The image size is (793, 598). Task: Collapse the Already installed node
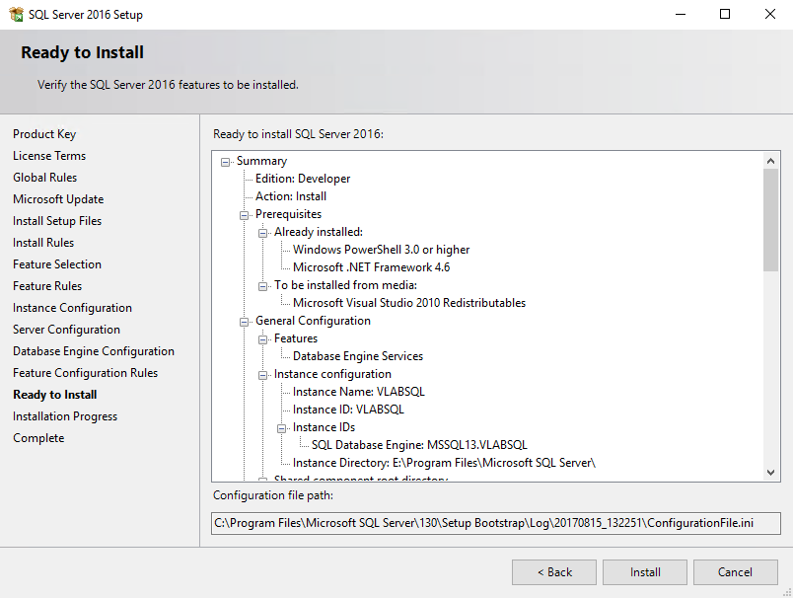tap(262, 233)
